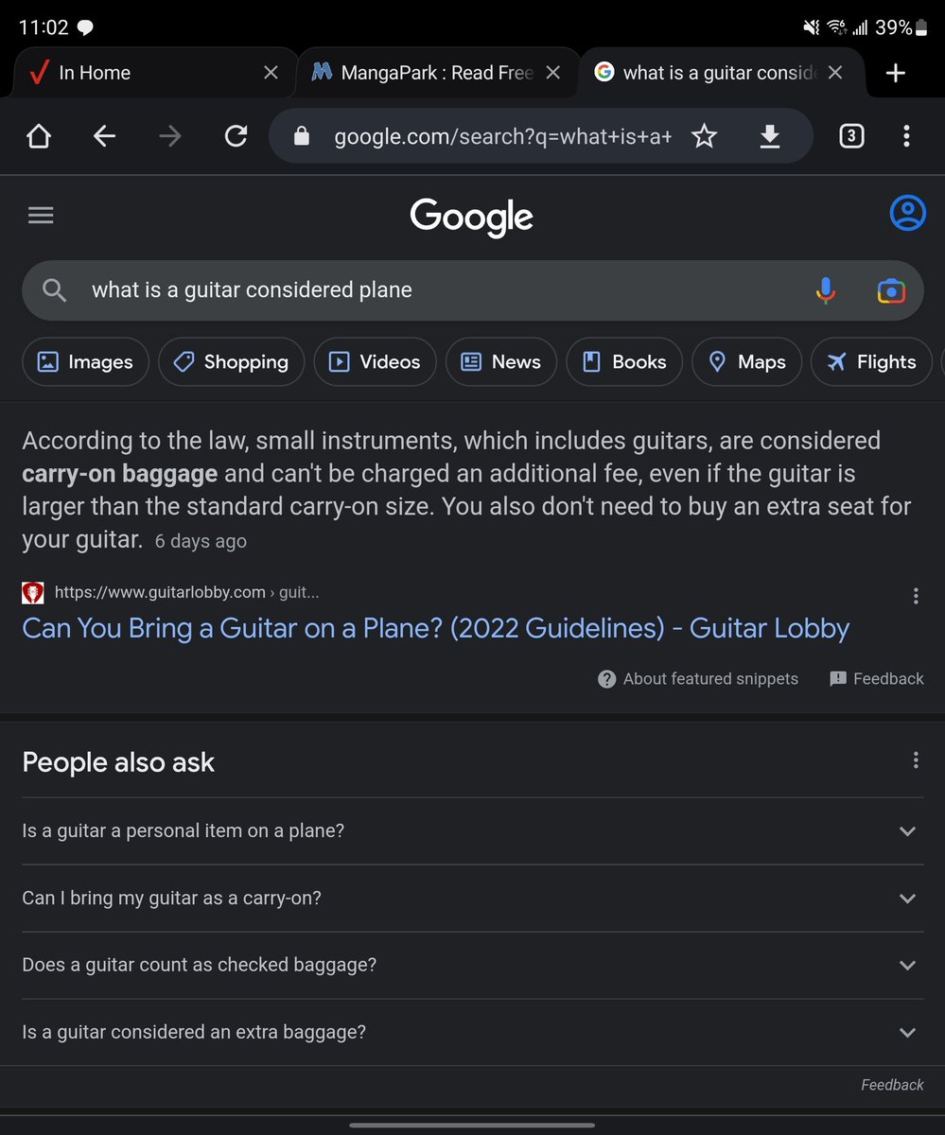This screenshot has height=1135, width=945.
Task: Bookmark page with the star icon
Action: [704, 136]
